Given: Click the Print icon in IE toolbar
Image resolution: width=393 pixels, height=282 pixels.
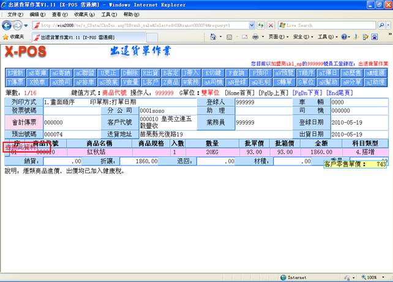Looking at the screenshot, I should pos(256,37).
